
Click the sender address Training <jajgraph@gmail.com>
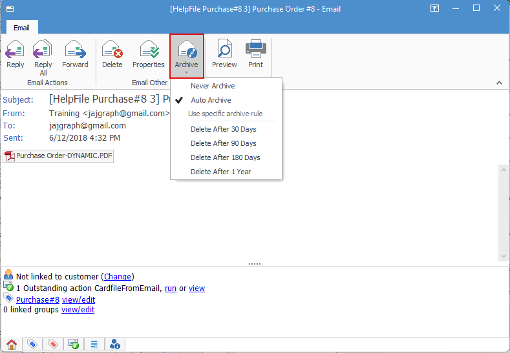[110, 114]
